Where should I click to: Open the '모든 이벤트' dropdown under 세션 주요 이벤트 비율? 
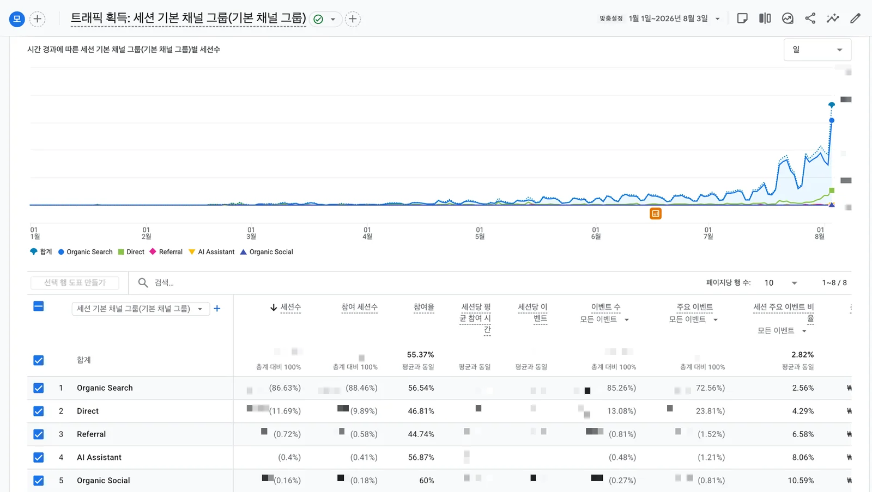782,331
